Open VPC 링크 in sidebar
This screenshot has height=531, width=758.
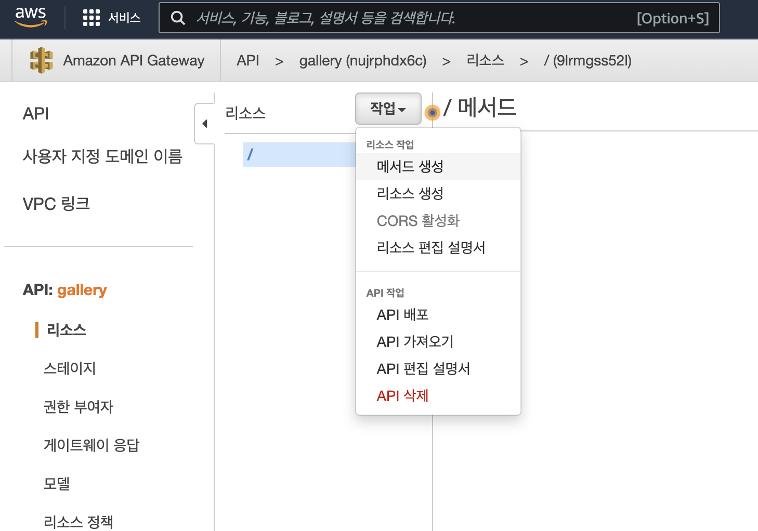(56, 204)
